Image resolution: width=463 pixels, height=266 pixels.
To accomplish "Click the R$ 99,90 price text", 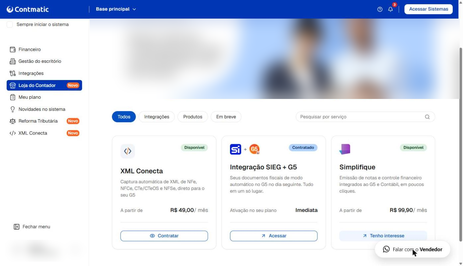I will [x=401, y=210].
